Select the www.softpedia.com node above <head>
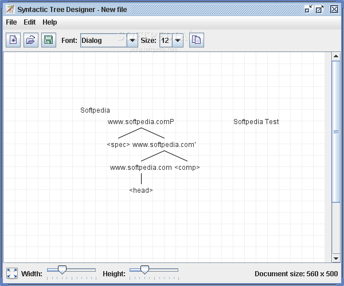 click(141, 168)
